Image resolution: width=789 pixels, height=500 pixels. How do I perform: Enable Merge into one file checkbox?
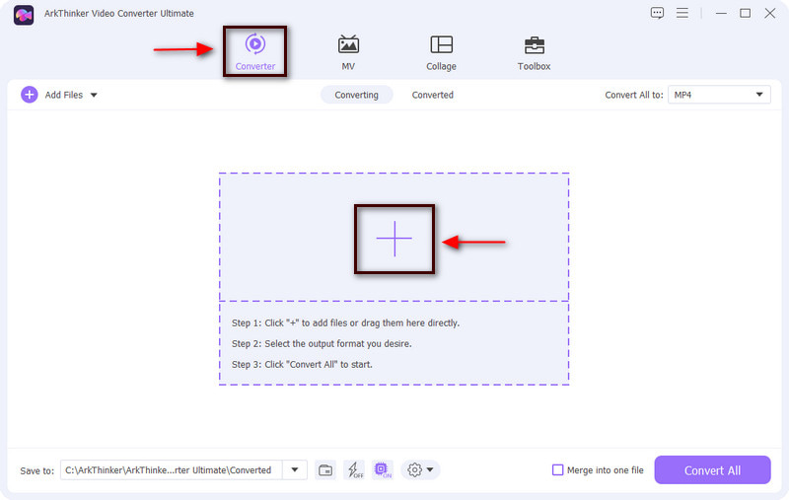tap(557, 470)
